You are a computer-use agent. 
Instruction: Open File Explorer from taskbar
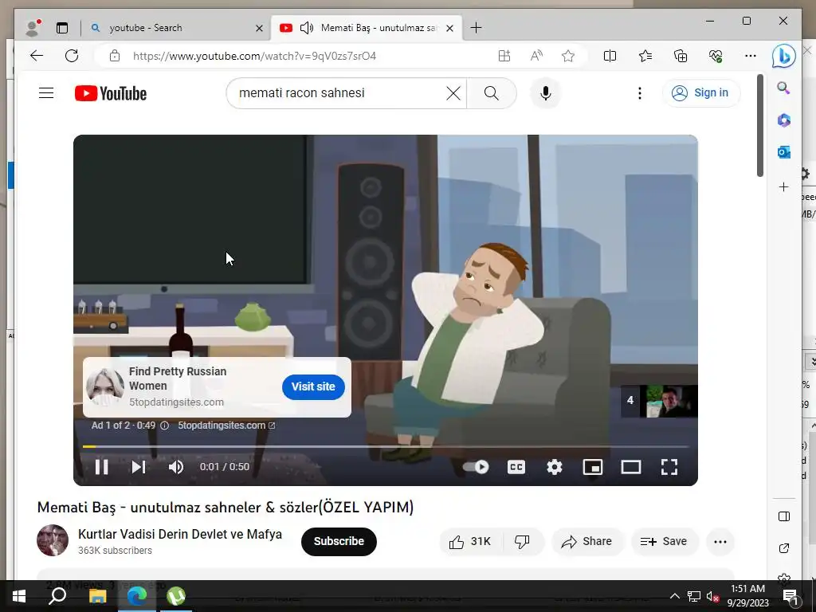coord(97,596)
